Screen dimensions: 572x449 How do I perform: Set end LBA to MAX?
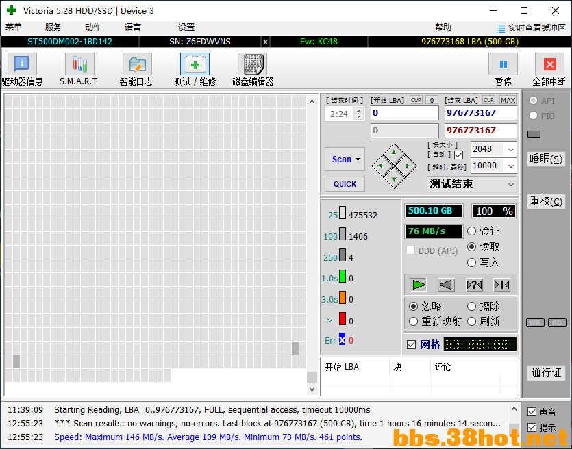coord(508,100)
